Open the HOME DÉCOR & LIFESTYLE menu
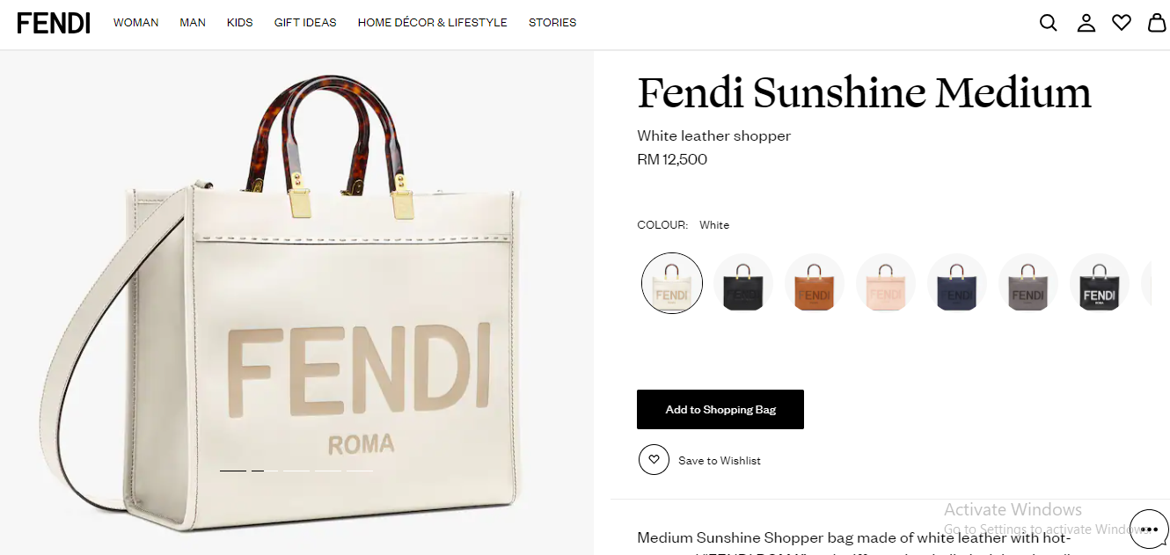1170x555 pixels. click(432, 23)
